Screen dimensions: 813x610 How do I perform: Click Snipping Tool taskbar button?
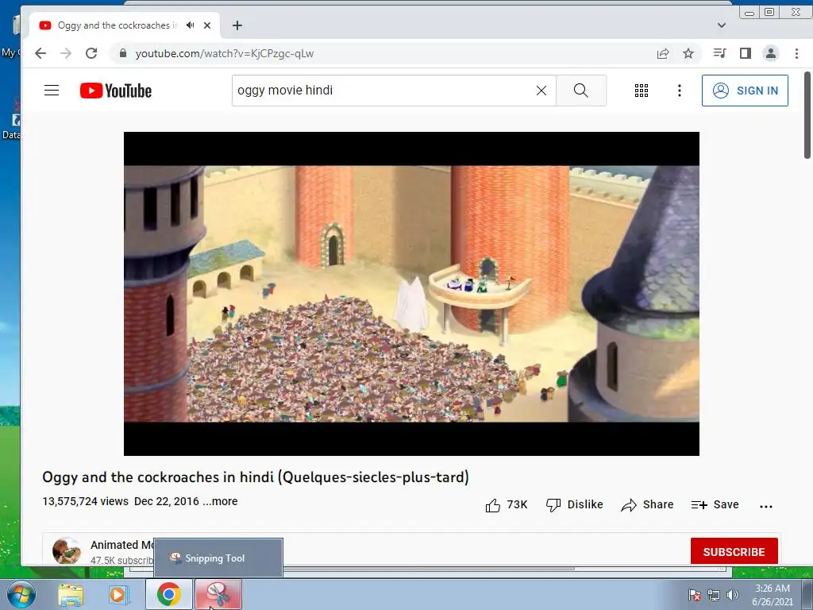coord(218,594)
